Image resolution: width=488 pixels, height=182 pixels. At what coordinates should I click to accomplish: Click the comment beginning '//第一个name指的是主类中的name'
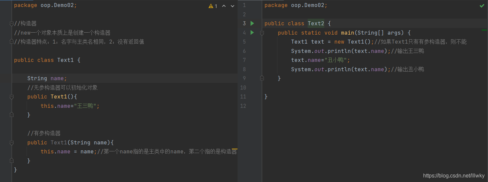tap(167, 152)
